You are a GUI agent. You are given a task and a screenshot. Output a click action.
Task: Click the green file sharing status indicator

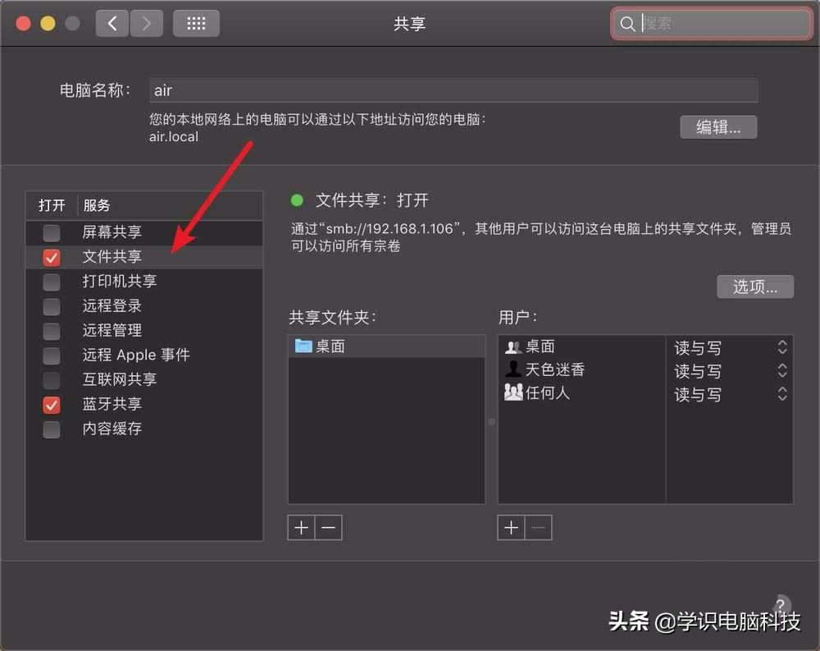coord(297,200)
